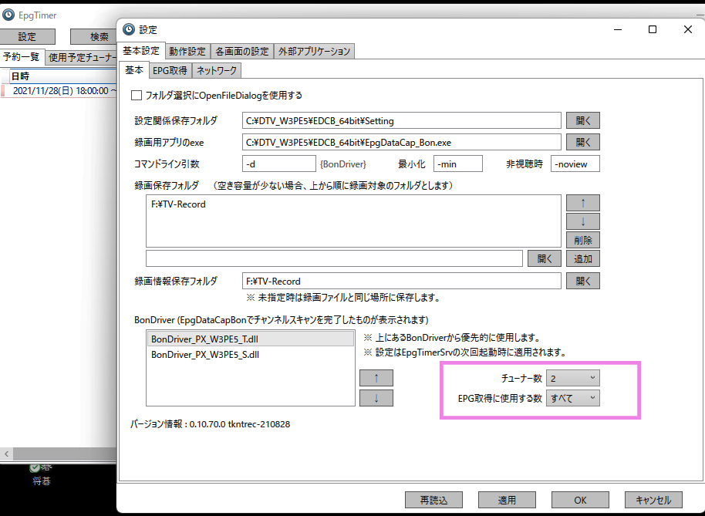Screen dimensions: 705x516
Task: Browse for 録画用アプリのexe with 開く
Action: click(x=582, y=142)
